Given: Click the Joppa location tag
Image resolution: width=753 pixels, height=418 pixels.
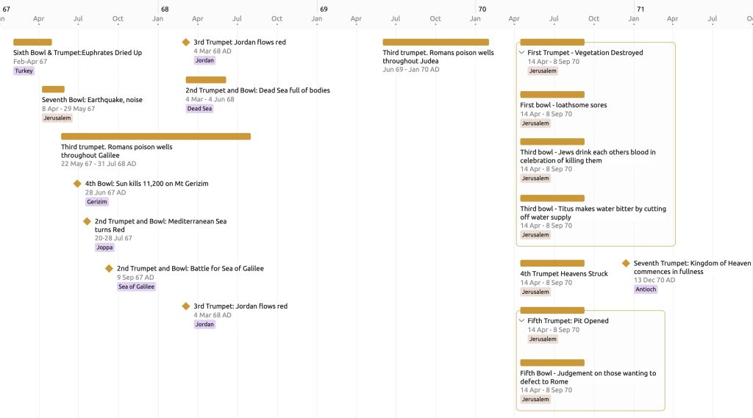Looking at the screenshot, I should point(104,248).
